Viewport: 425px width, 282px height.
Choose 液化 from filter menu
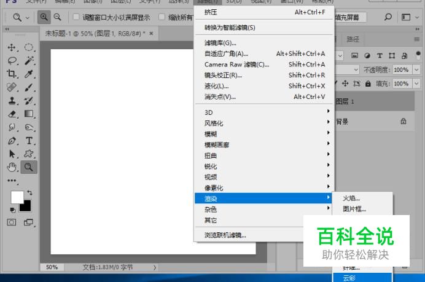[x=264, y=86]
